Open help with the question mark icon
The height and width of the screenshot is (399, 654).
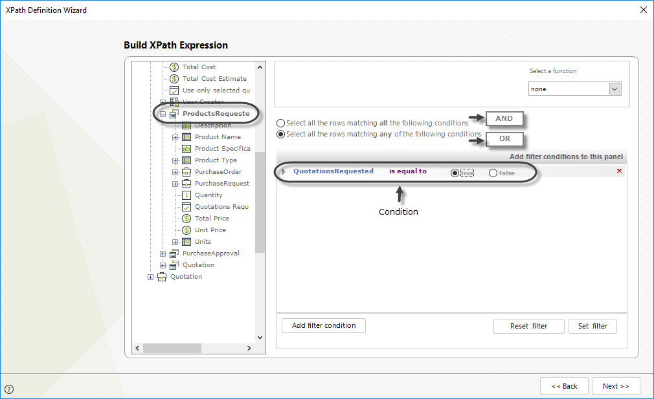tap(9, 389)
